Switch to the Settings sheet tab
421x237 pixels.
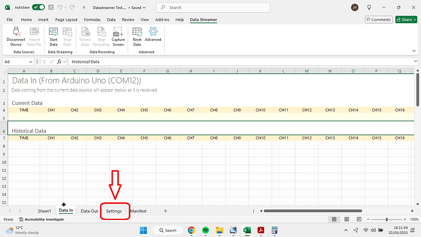point(114,211)
